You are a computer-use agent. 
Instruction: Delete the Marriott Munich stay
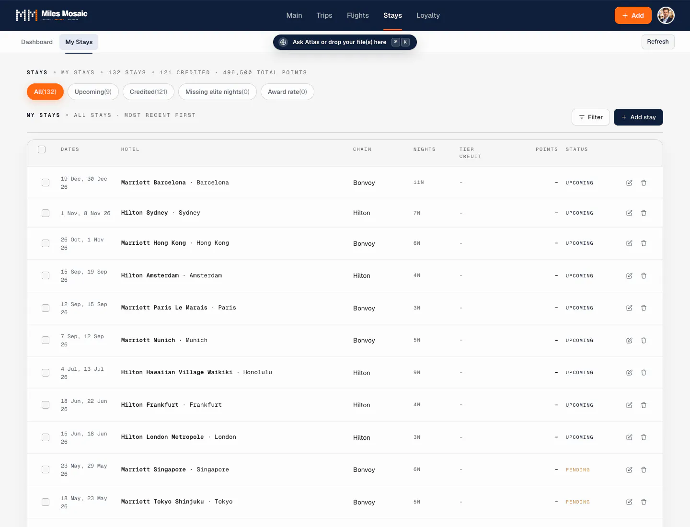pos(644,340)
